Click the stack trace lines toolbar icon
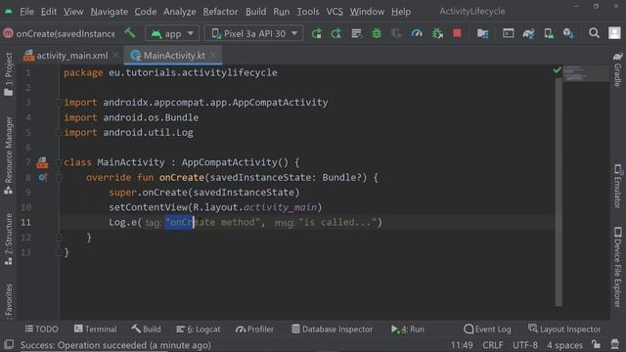 [356, 33]
